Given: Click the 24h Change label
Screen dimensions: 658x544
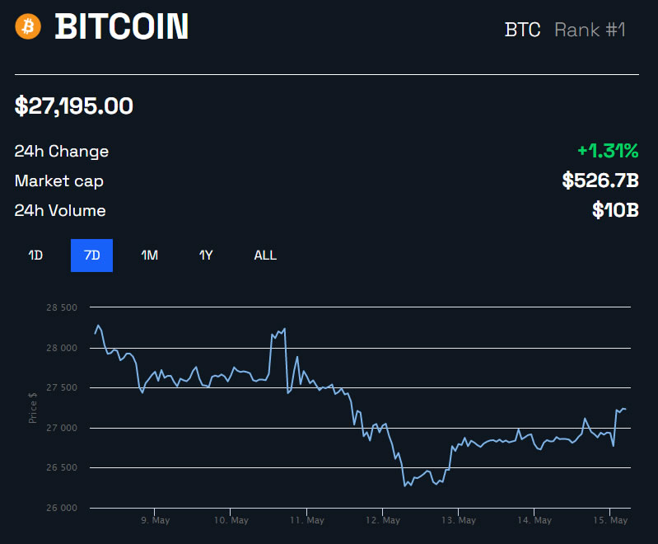Looking at the screenshot, I should pyautogui.click(x=62, y=152).
